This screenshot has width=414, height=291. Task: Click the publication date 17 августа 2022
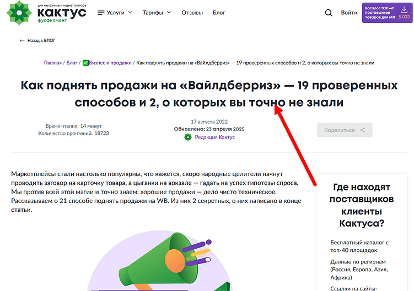pos(209,122)
